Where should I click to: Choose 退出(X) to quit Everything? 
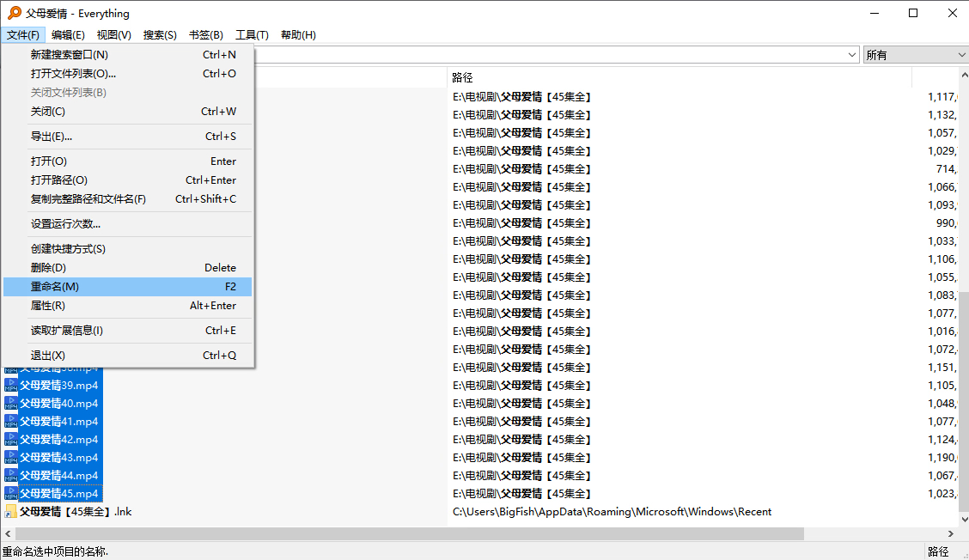pyautogui.click(x=127, y=356)
